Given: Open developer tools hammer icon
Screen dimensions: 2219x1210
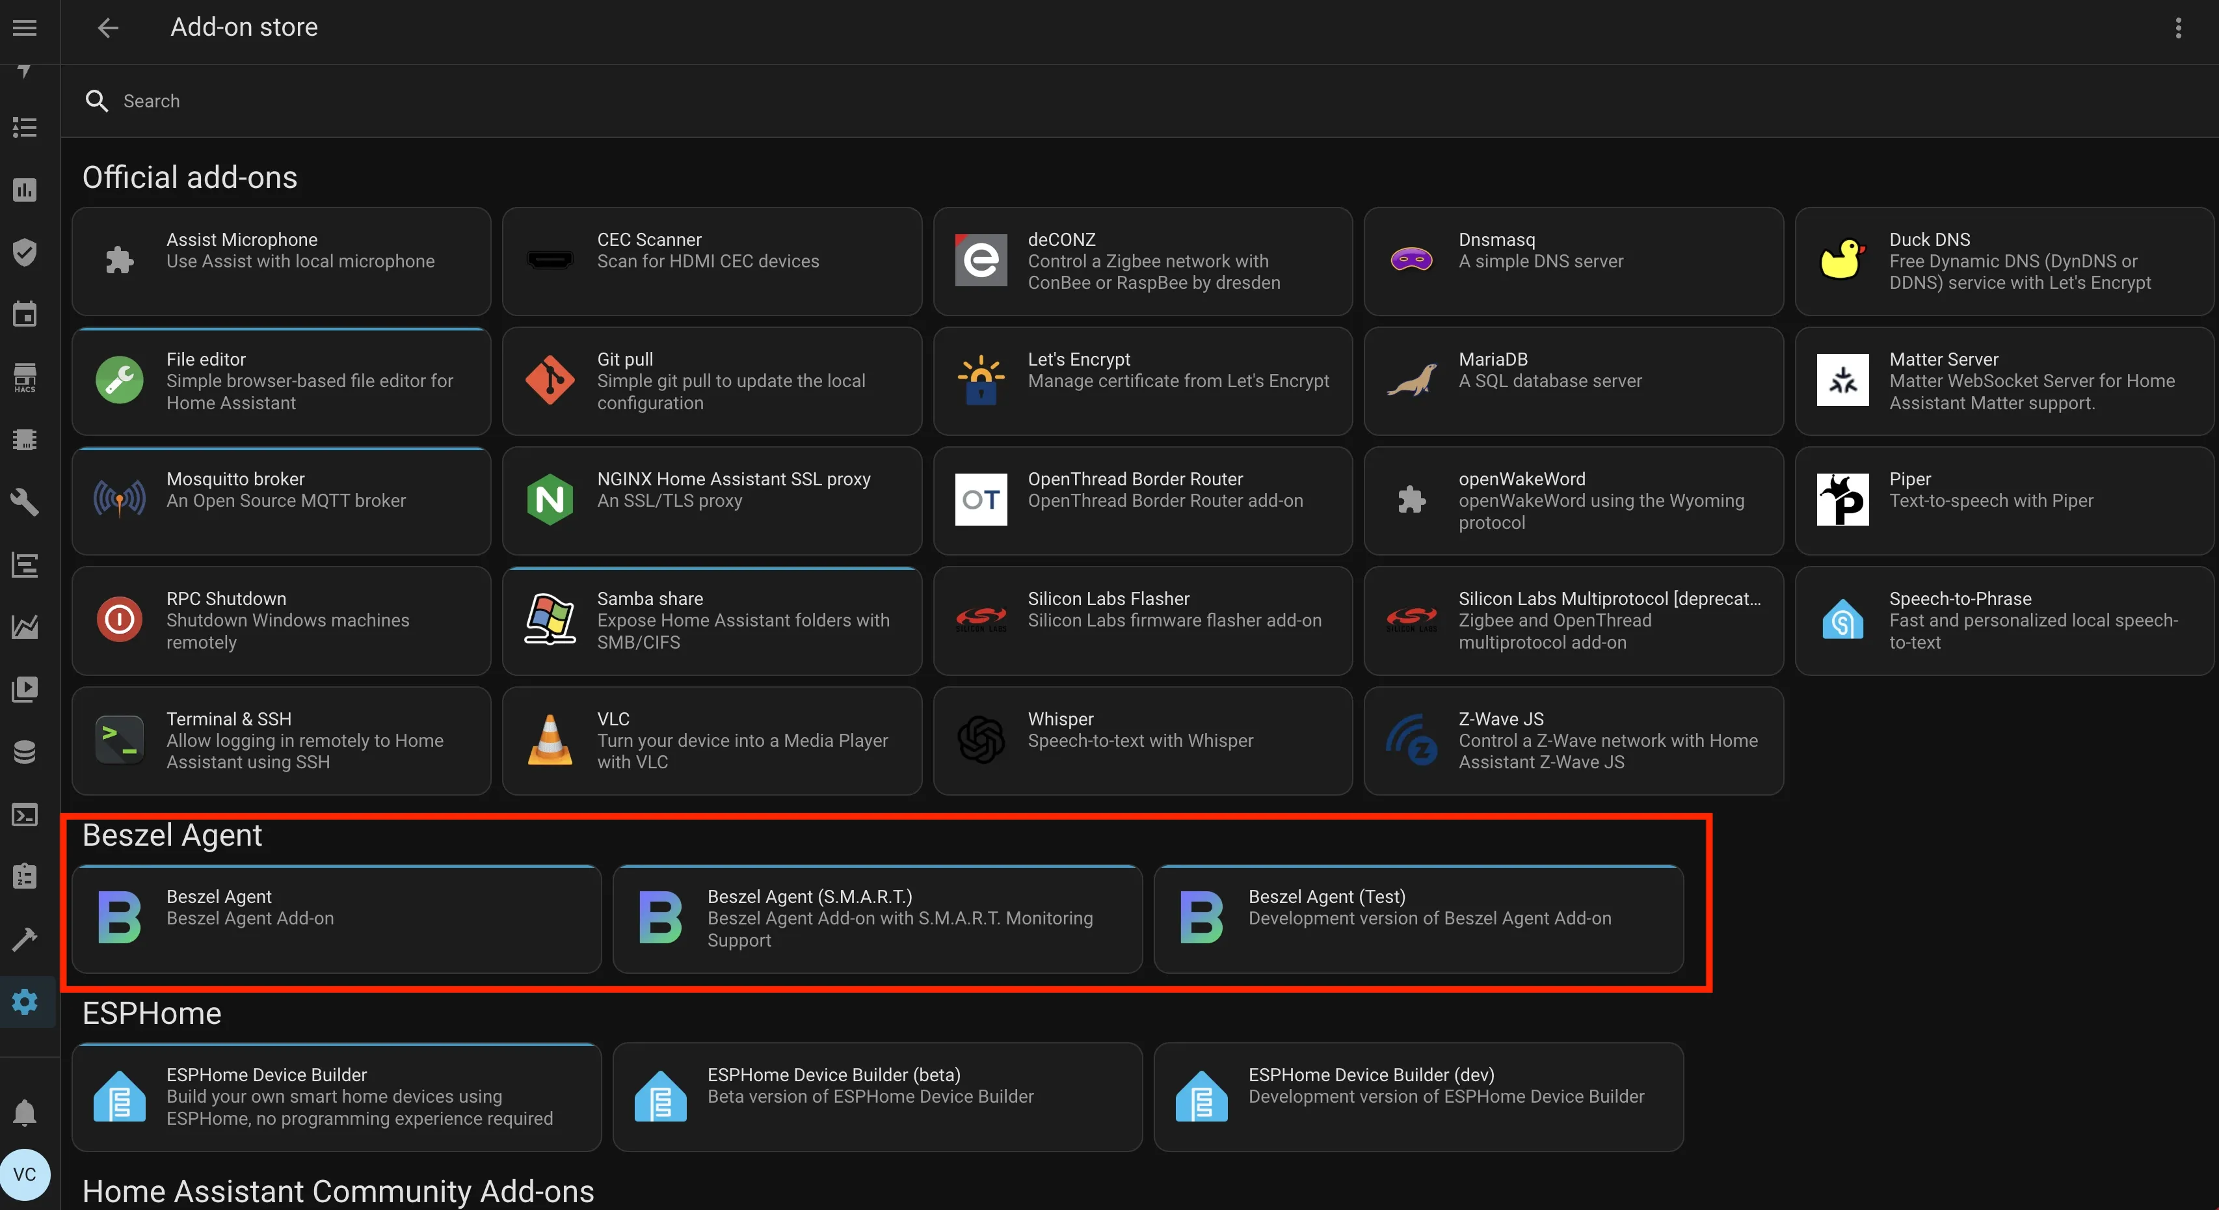Looking at the screenshot, I should (25, 939).
